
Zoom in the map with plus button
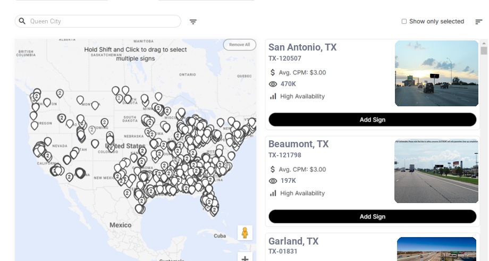(x=244, y=258)
